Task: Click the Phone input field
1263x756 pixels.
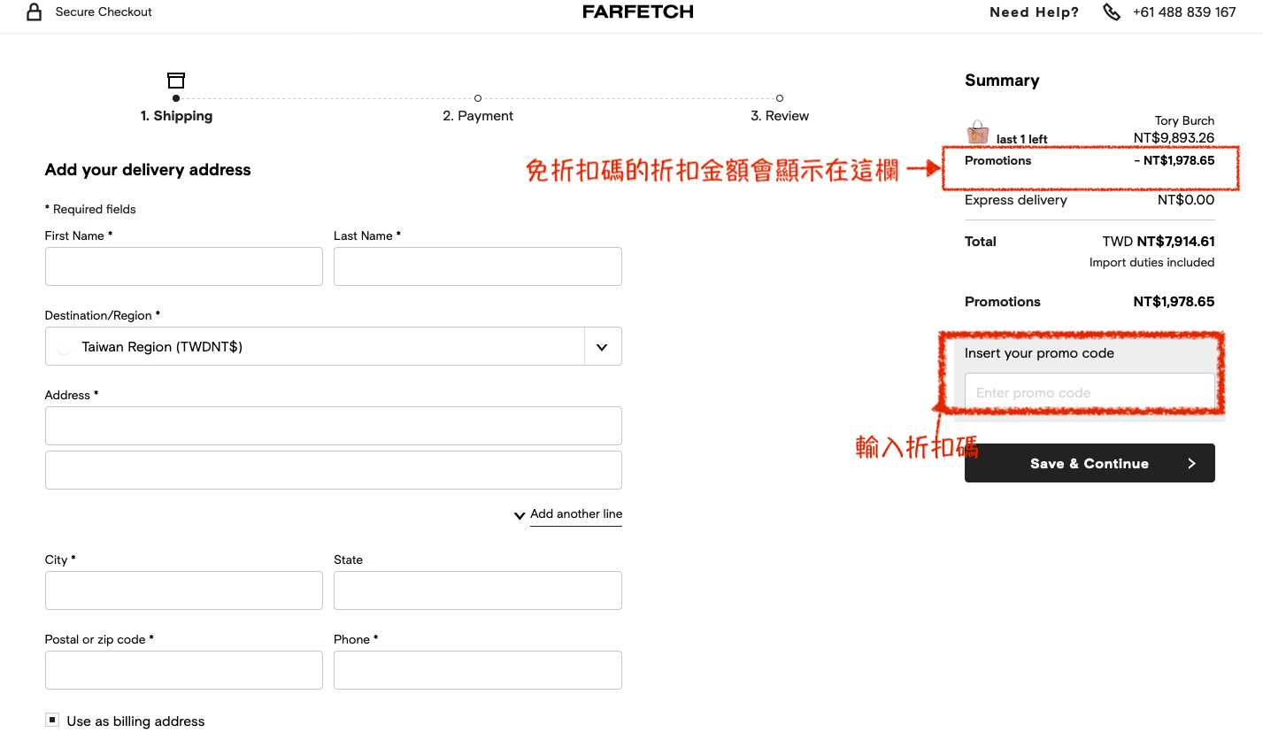Action: click(477, 670)
